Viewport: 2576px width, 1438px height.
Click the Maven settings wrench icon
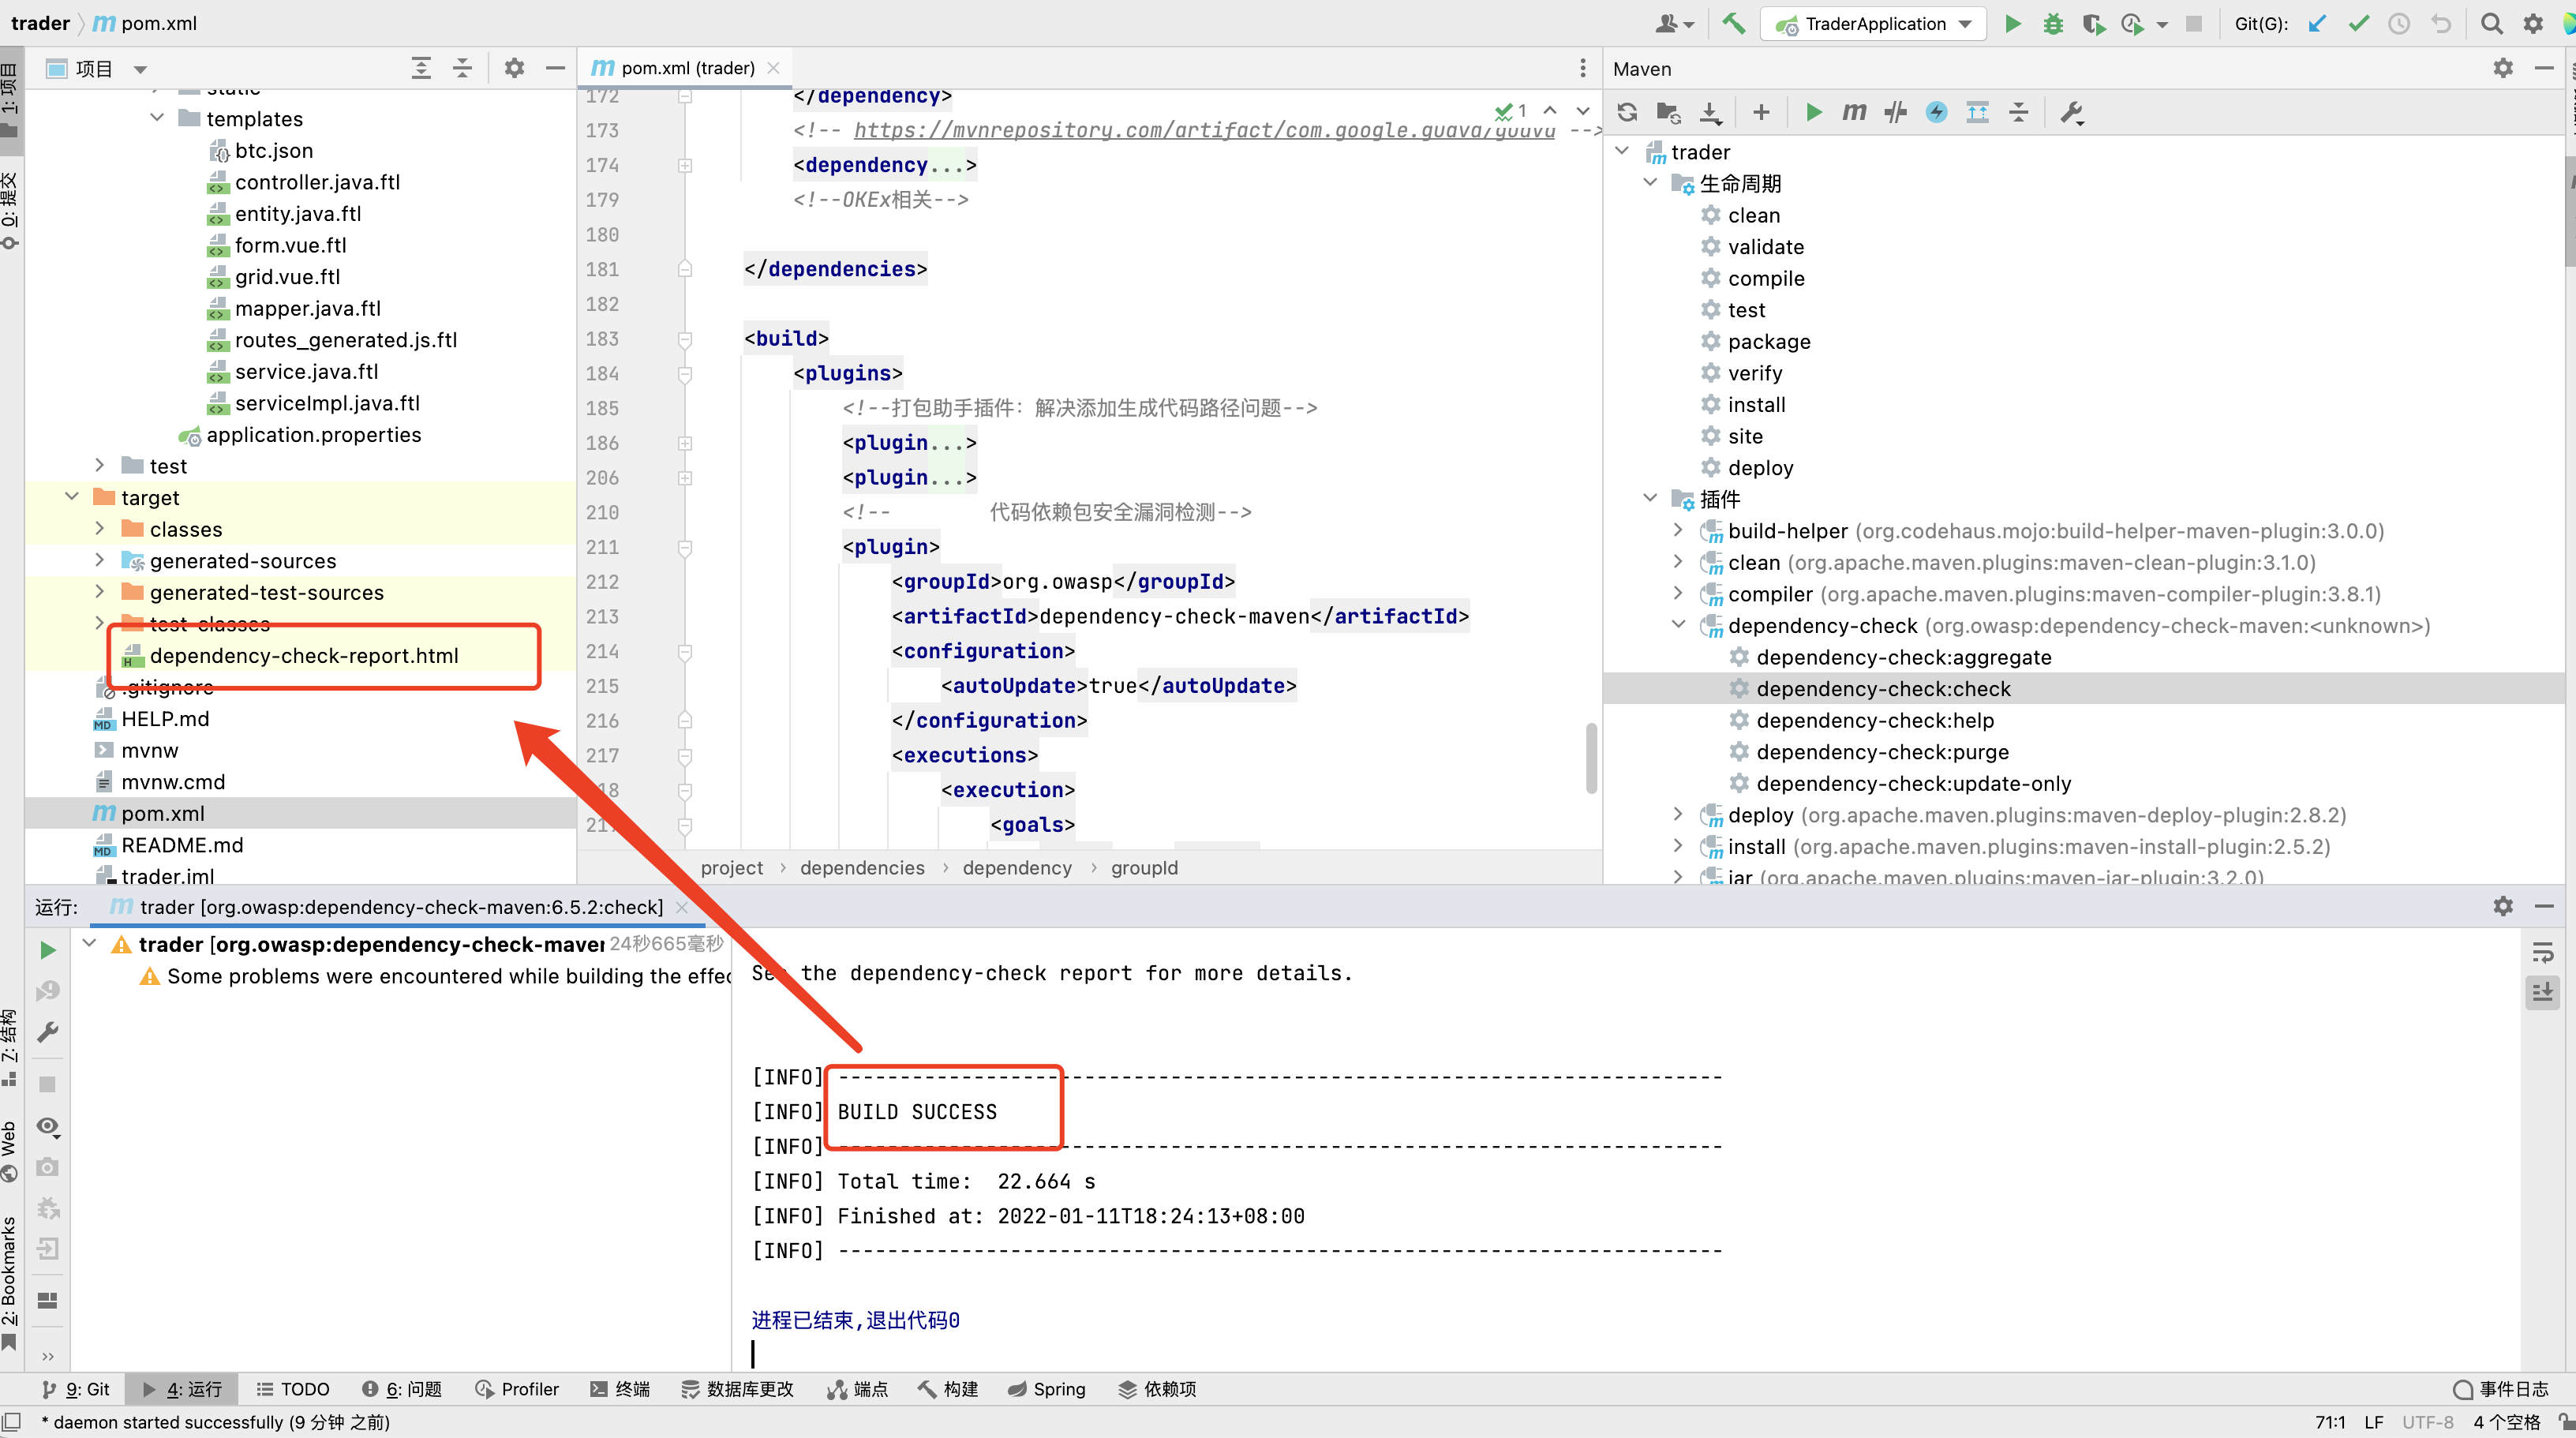tap(2071, 112)
